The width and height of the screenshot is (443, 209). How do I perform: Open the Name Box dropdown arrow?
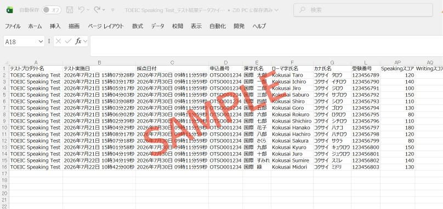point(41,42)
